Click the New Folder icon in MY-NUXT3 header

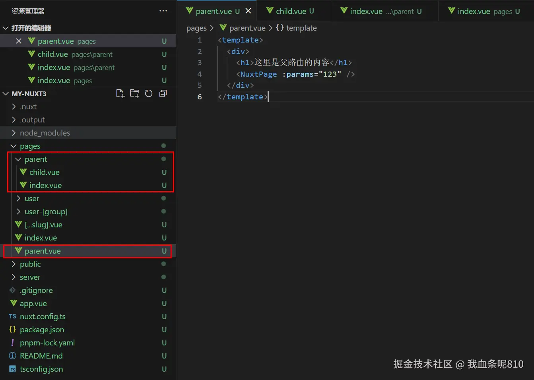coord(134,93)
